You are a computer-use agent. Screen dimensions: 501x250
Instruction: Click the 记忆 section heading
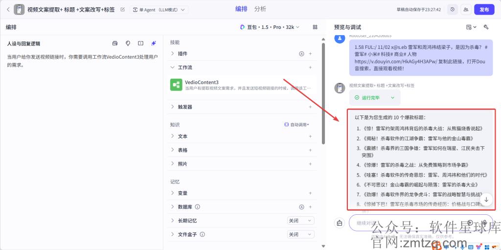pyautogui.click(x=175, y=182)
